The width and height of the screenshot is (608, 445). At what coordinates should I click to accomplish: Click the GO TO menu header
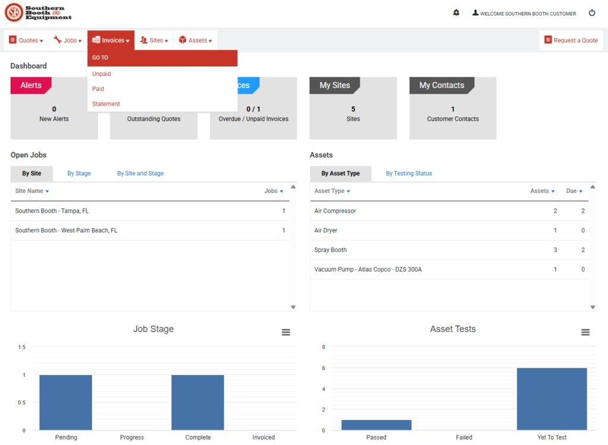163,58
